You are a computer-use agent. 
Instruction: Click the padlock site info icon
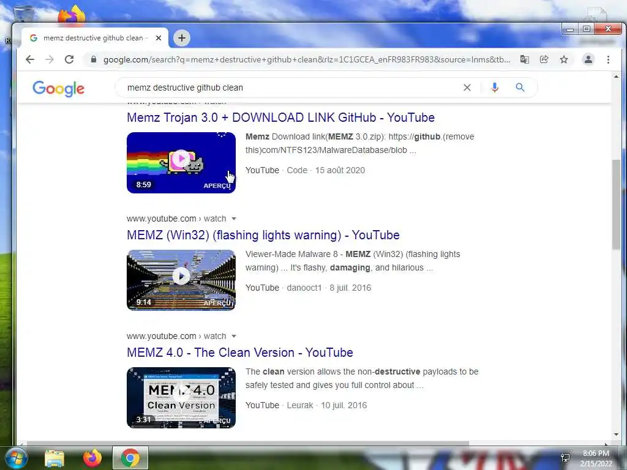click(x=94, y=59)
